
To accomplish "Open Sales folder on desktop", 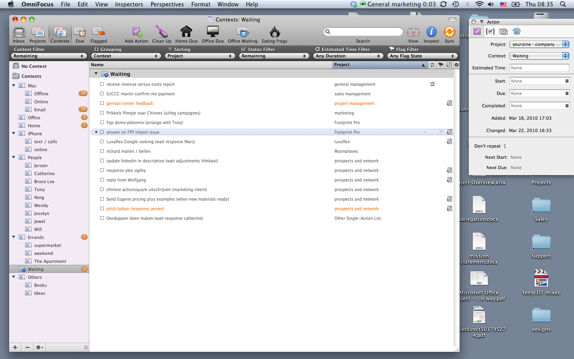I will pos(541,209).
